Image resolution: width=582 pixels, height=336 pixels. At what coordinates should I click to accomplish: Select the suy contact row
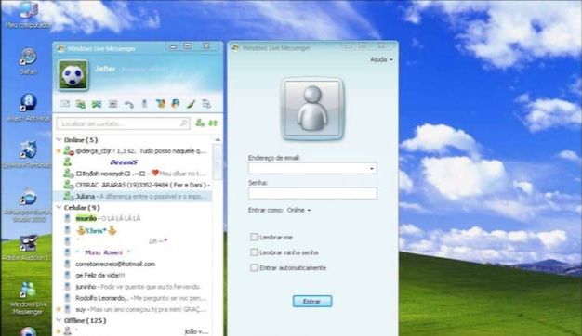click(133, 309)
